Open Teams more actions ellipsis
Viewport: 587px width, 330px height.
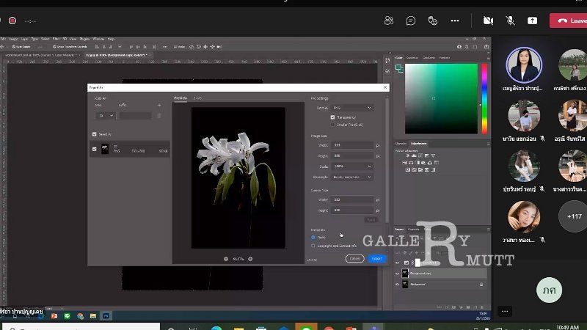pyautogui.click(x=455, y=21)
